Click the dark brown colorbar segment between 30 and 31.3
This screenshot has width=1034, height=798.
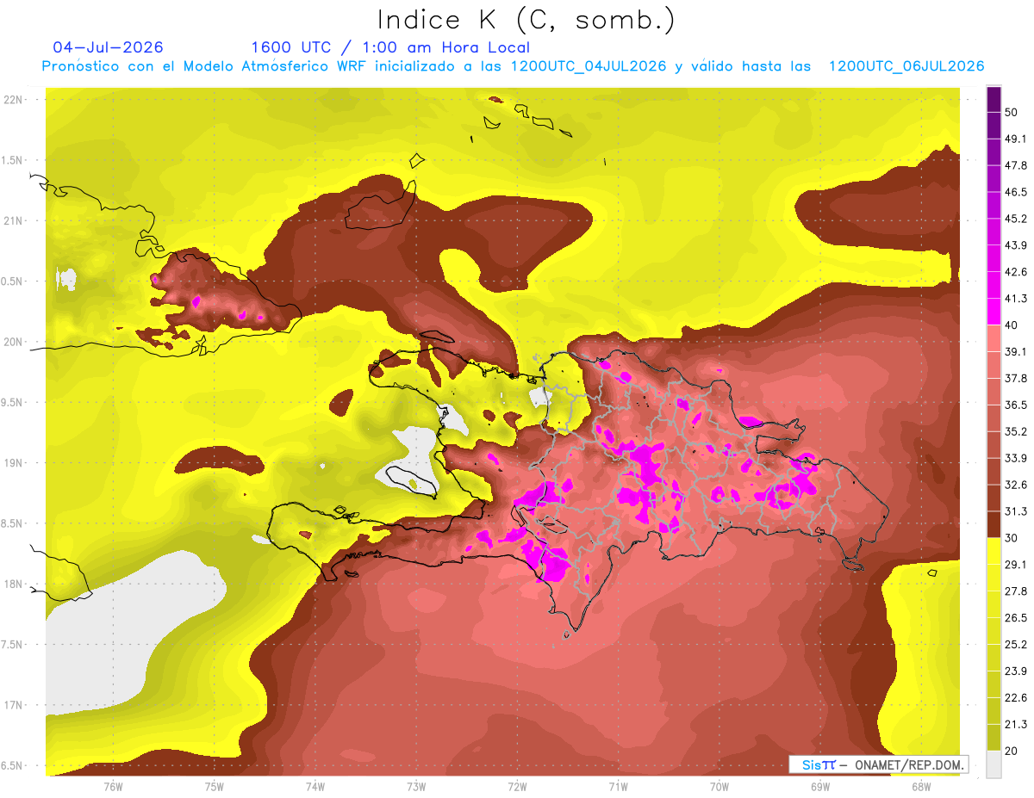click(x=994, y=524)
